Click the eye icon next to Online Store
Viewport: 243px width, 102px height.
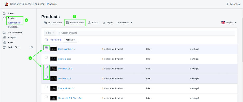click(x=32, y=47)
